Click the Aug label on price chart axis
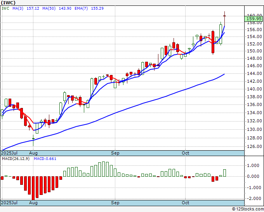264x212 pixels. (33, 153)
